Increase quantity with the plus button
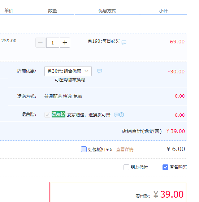 pos(65,43)
